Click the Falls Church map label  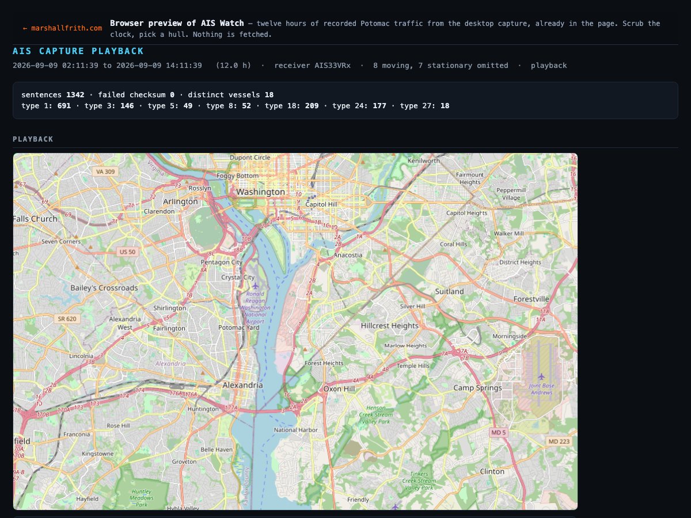(36, 219)
